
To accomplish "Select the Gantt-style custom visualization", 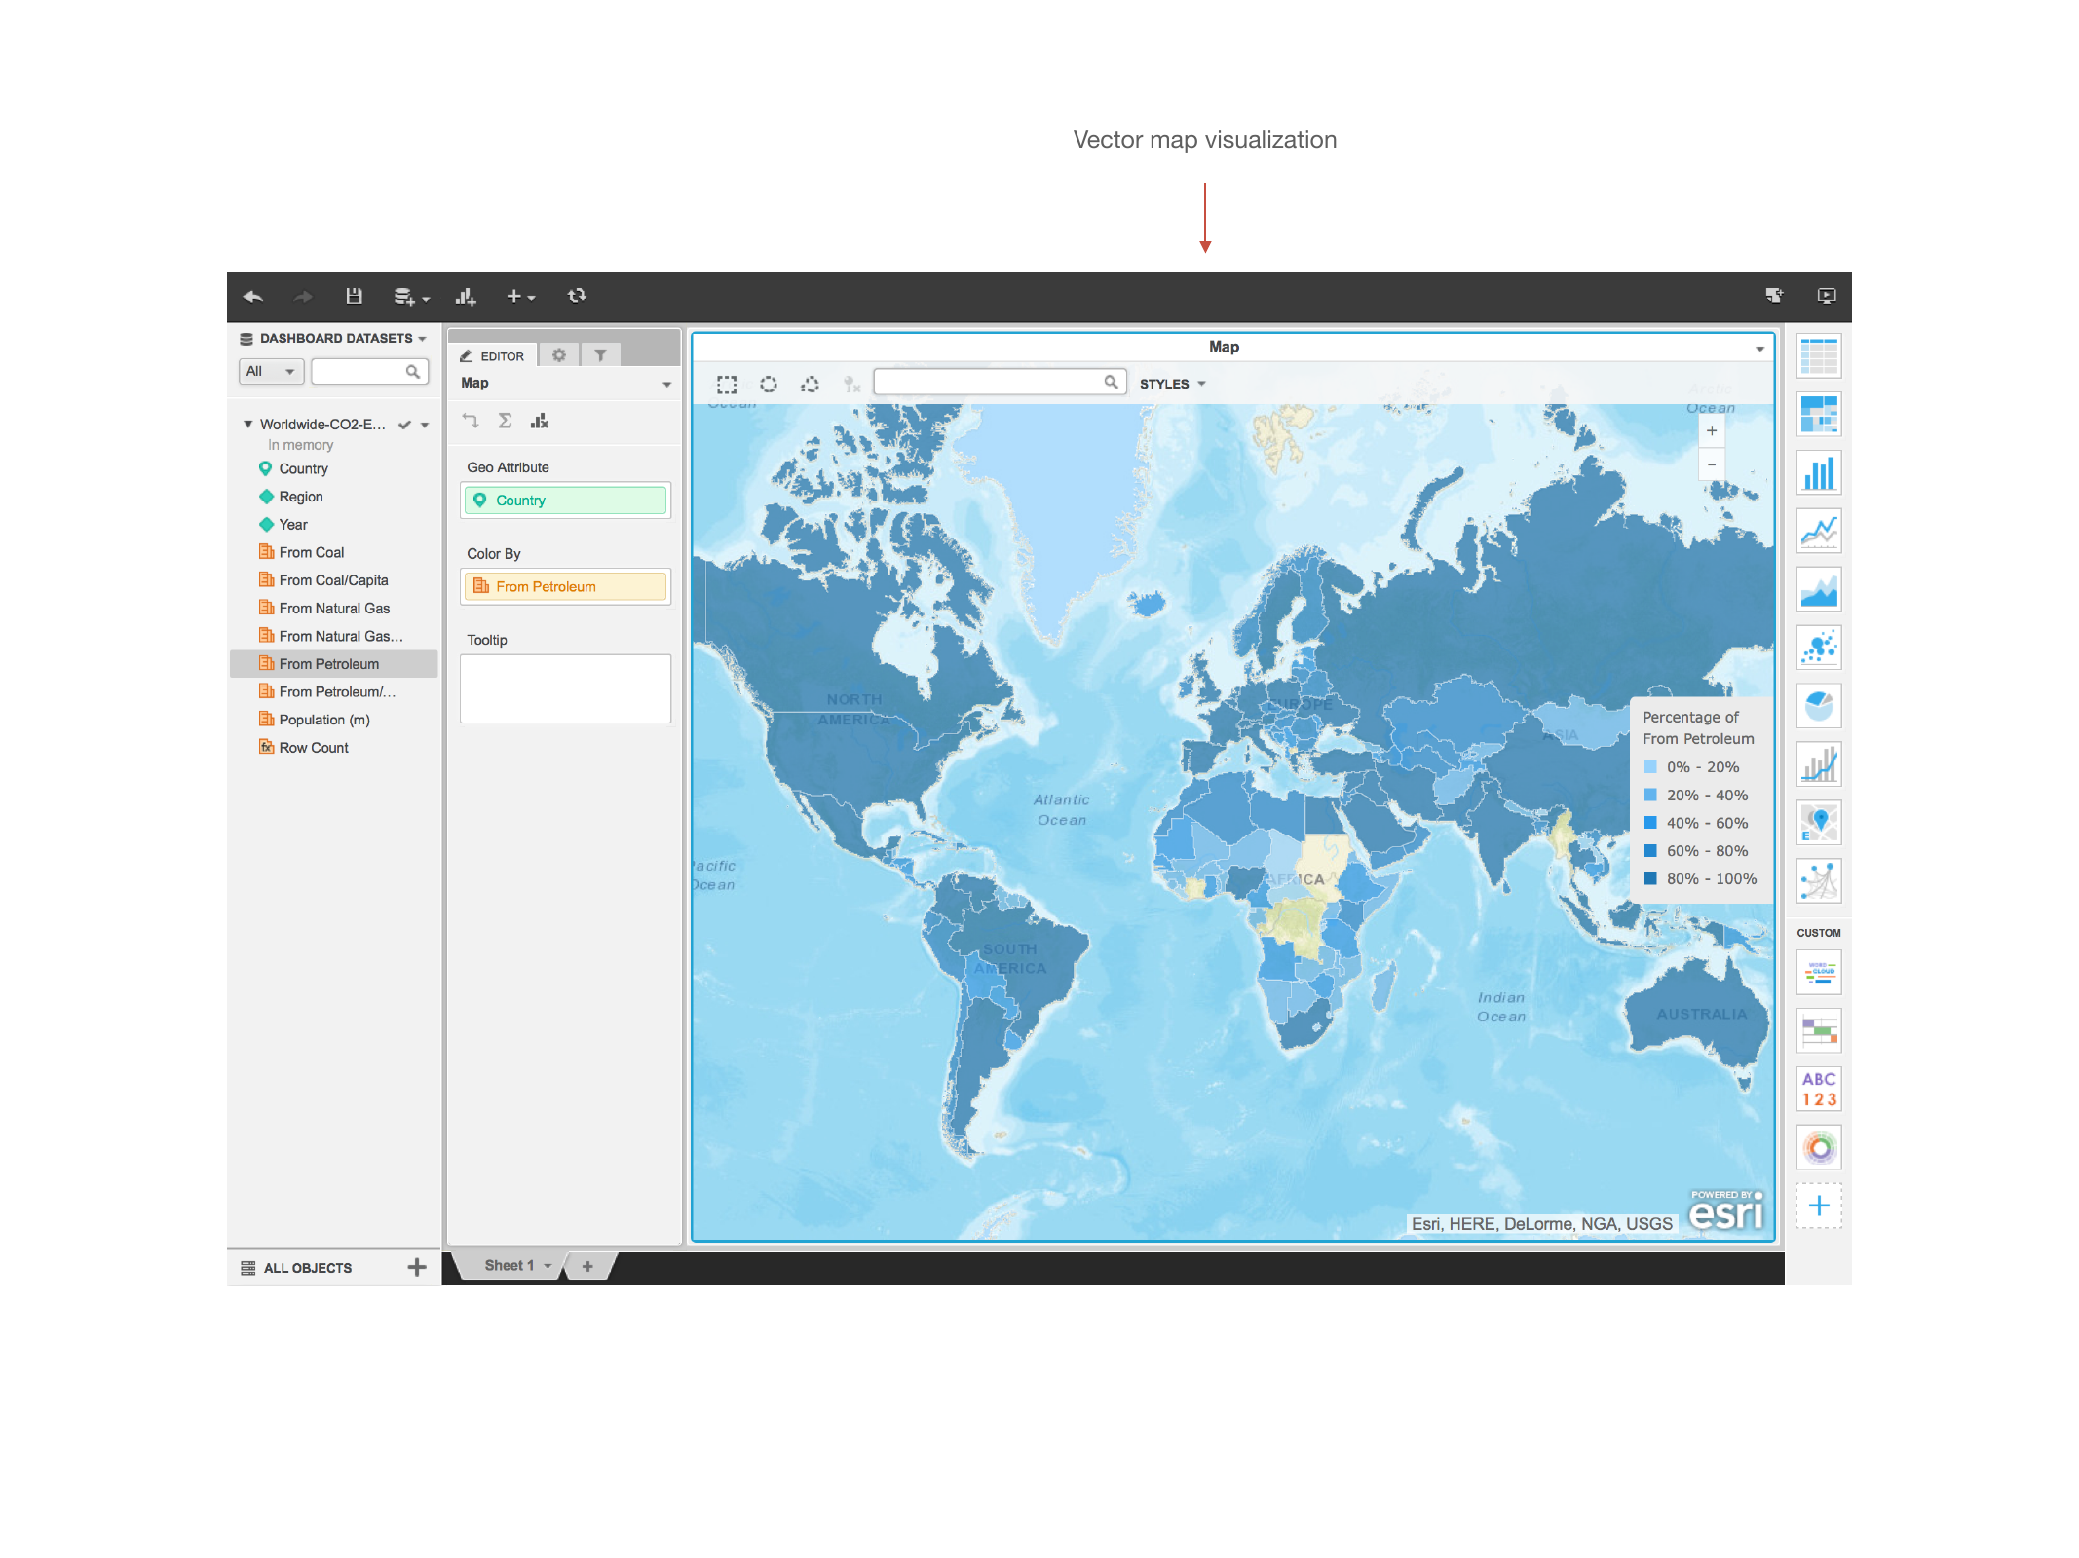I will click(x=1819, y=1031).
